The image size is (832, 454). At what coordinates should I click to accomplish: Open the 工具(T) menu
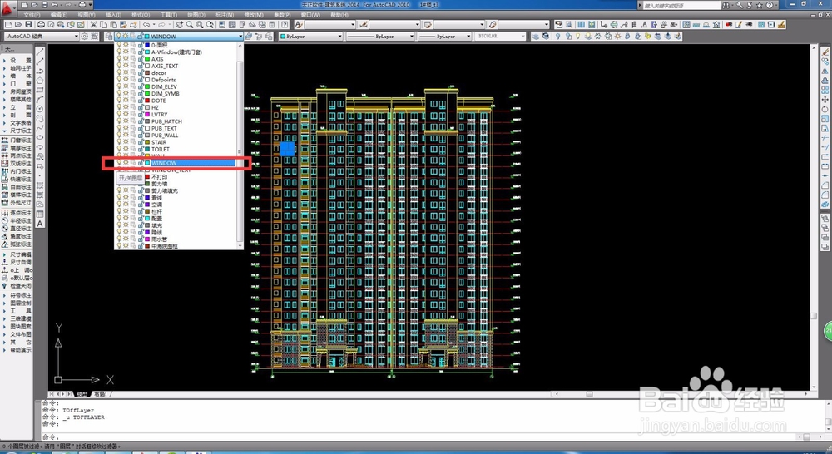click(168, 15)
